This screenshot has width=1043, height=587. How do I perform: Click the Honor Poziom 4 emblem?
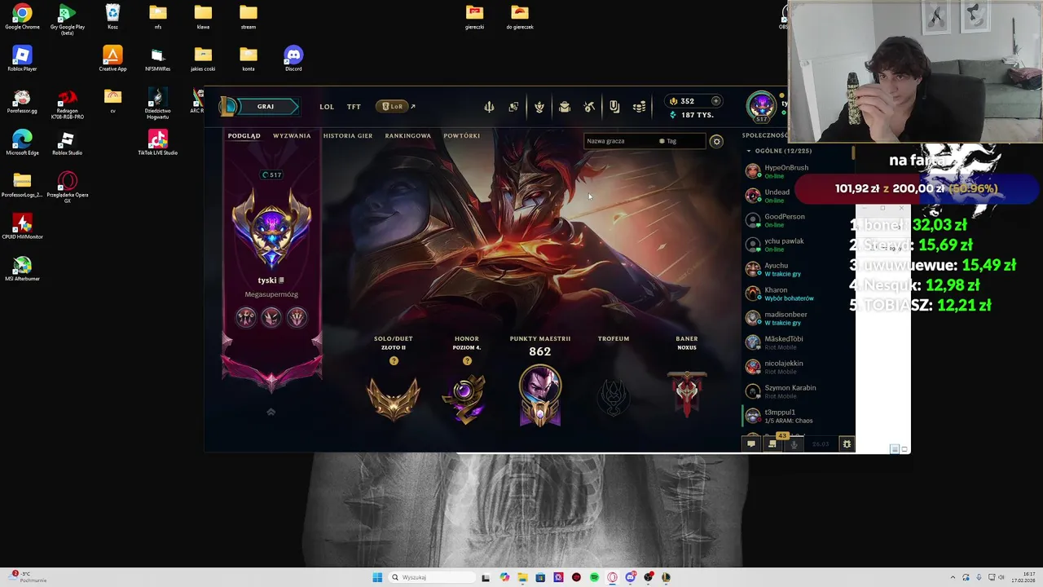pos(467,398)
